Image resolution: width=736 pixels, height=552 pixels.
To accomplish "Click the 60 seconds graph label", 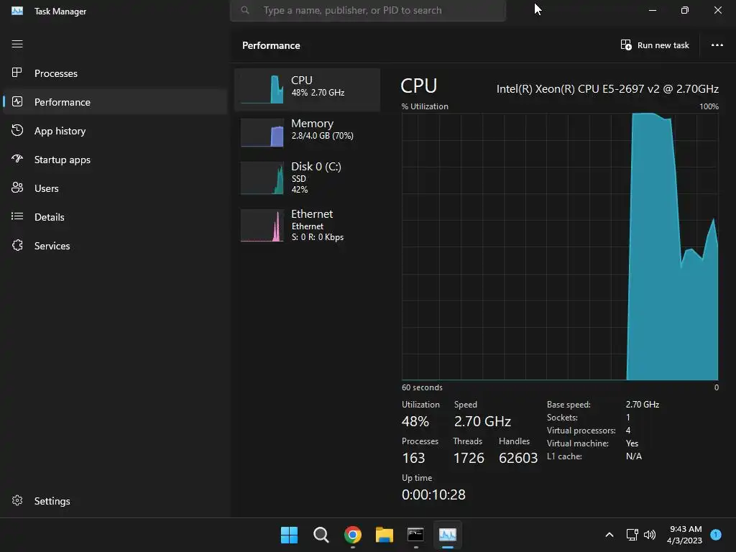I will pos(422,387).
